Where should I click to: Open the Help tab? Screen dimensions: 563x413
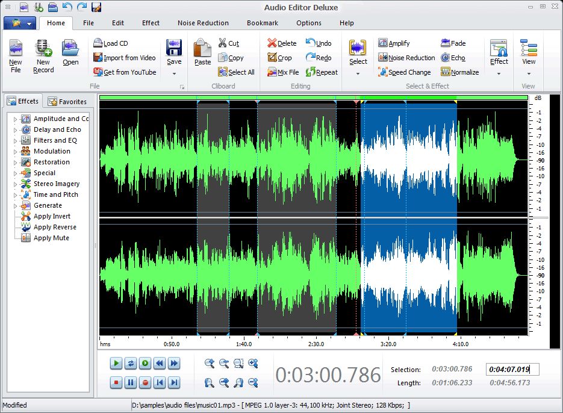pyautogui.click(x=346, y=23)
